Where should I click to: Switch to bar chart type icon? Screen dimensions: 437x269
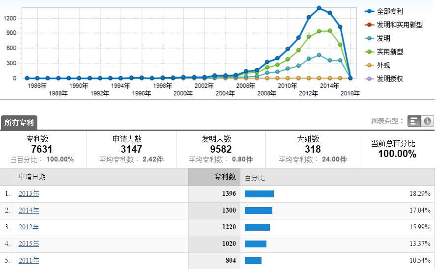[414, 121]
